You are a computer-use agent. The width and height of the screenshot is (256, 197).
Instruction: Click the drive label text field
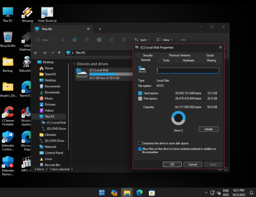click(188, 70)
